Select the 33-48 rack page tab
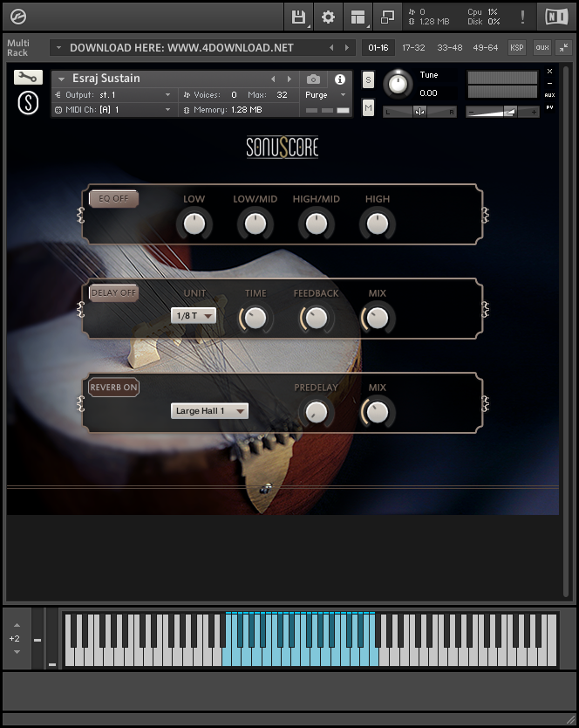 point(450,47)
